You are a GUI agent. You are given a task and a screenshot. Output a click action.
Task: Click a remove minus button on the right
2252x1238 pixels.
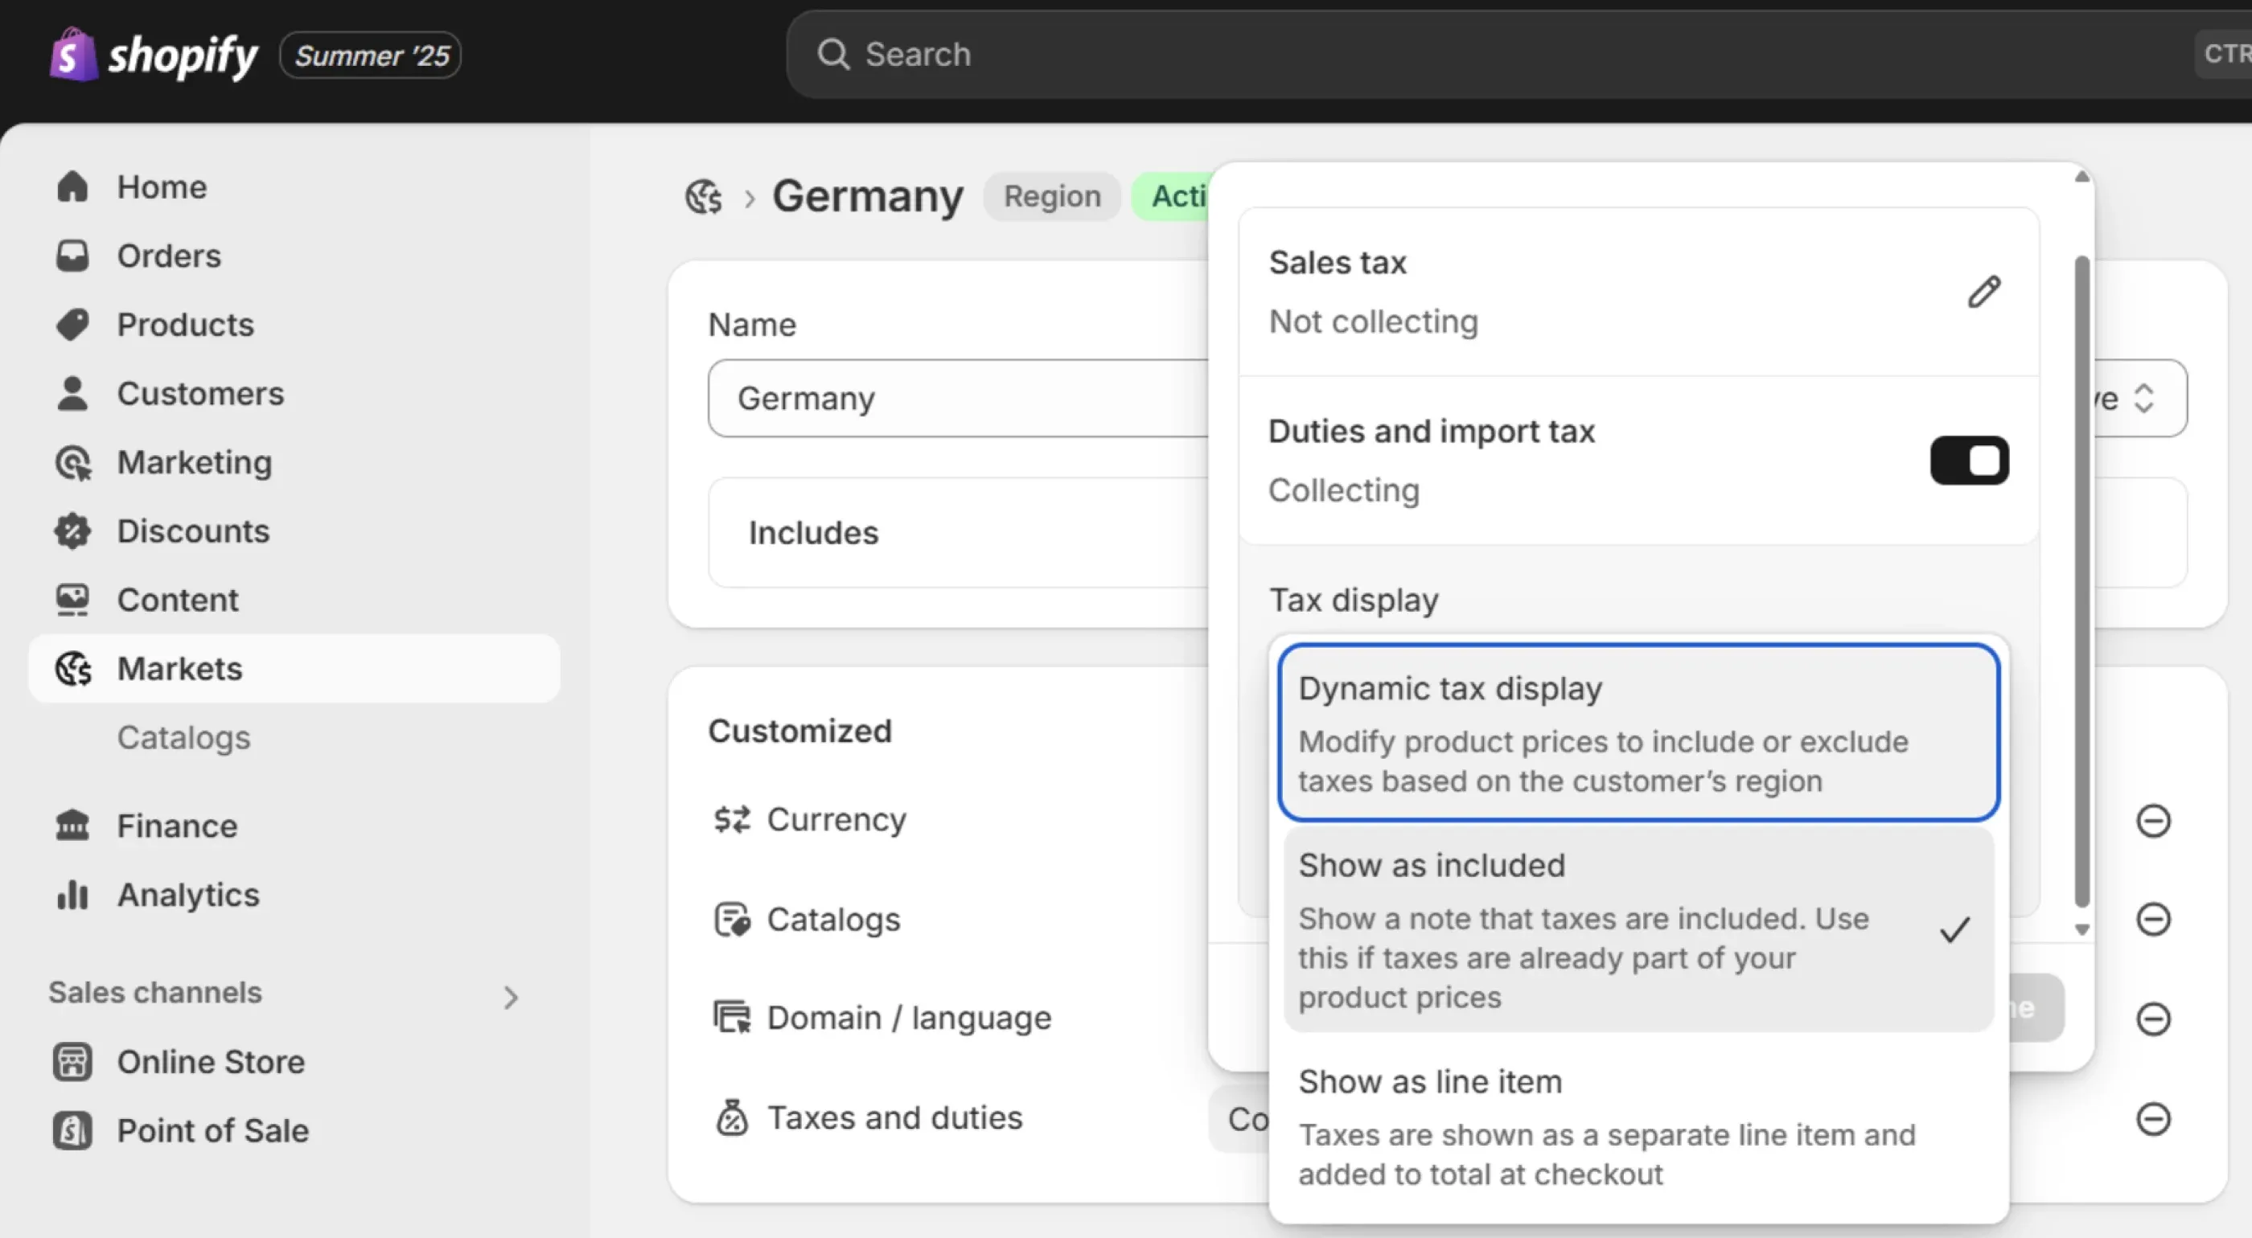(2153, 822)
